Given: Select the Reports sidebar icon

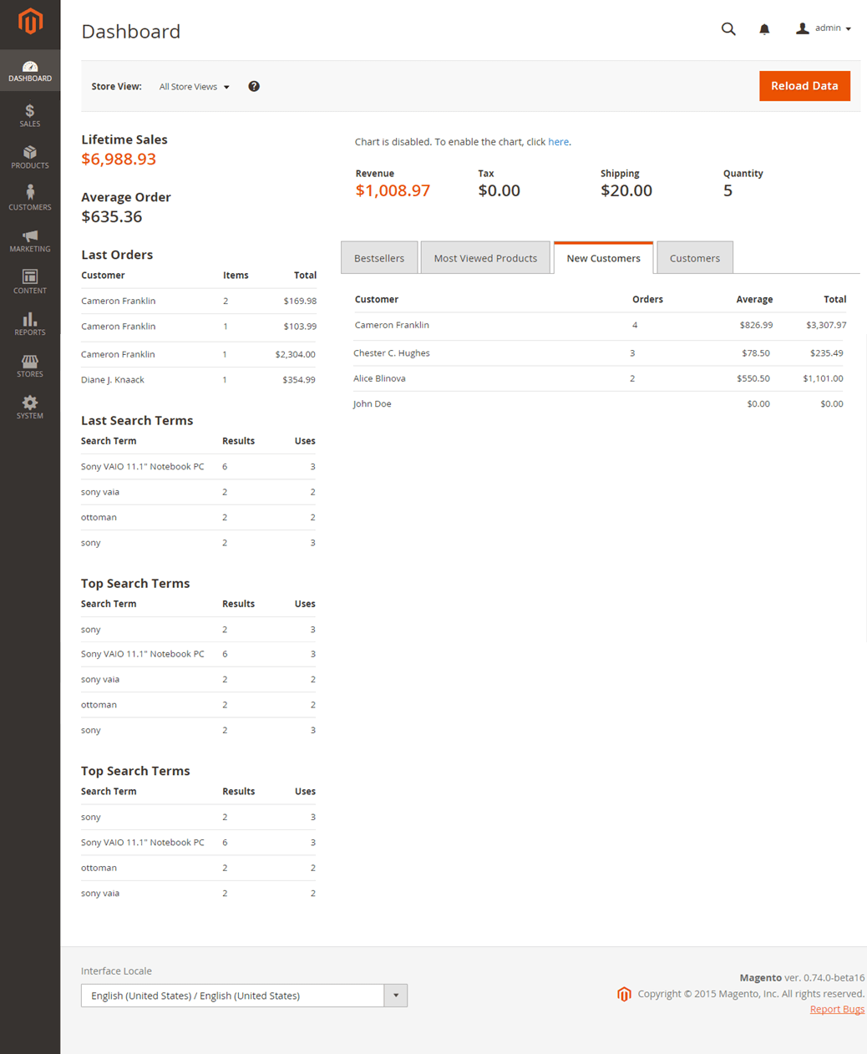Looking at the screenshot, I should [29, 324].
